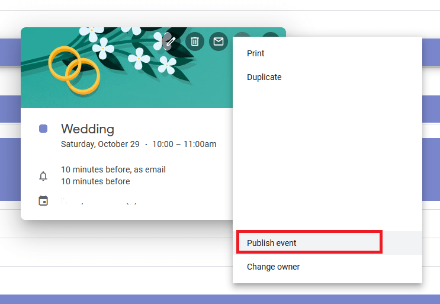This screenshot has height=304, width=440.
Task: Click the Saturday, October 29 date text
Action: tap(100, 144)
